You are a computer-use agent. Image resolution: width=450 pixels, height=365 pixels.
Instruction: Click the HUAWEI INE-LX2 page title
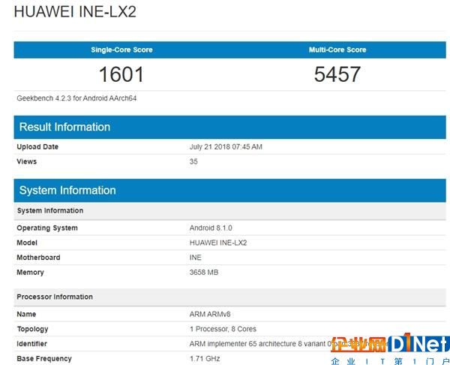coord(75,12)
